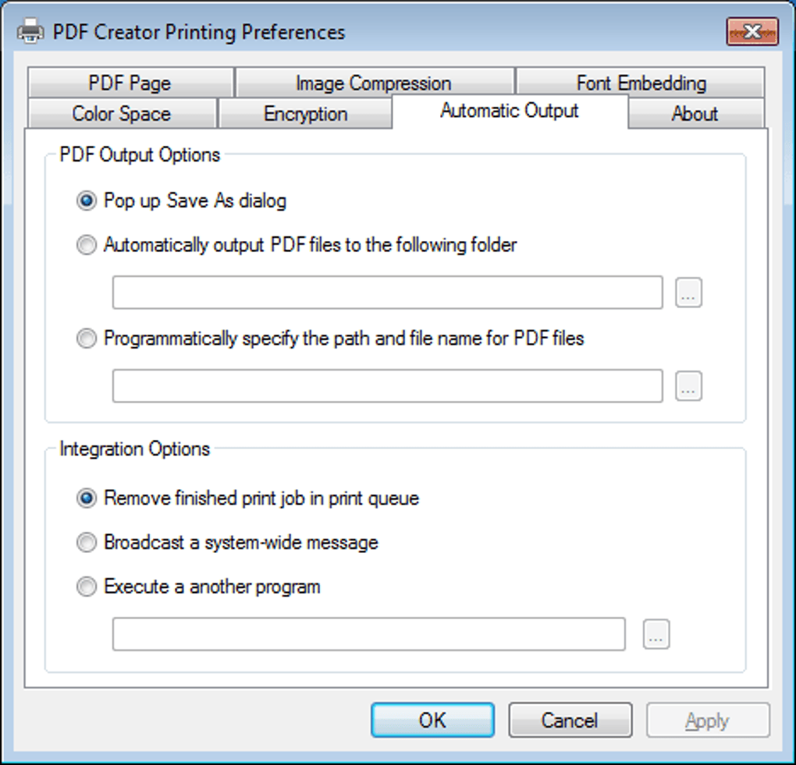Click the output folder path text field
The width and height of the screenshot is (796, 765).
(x=387, y=292)
